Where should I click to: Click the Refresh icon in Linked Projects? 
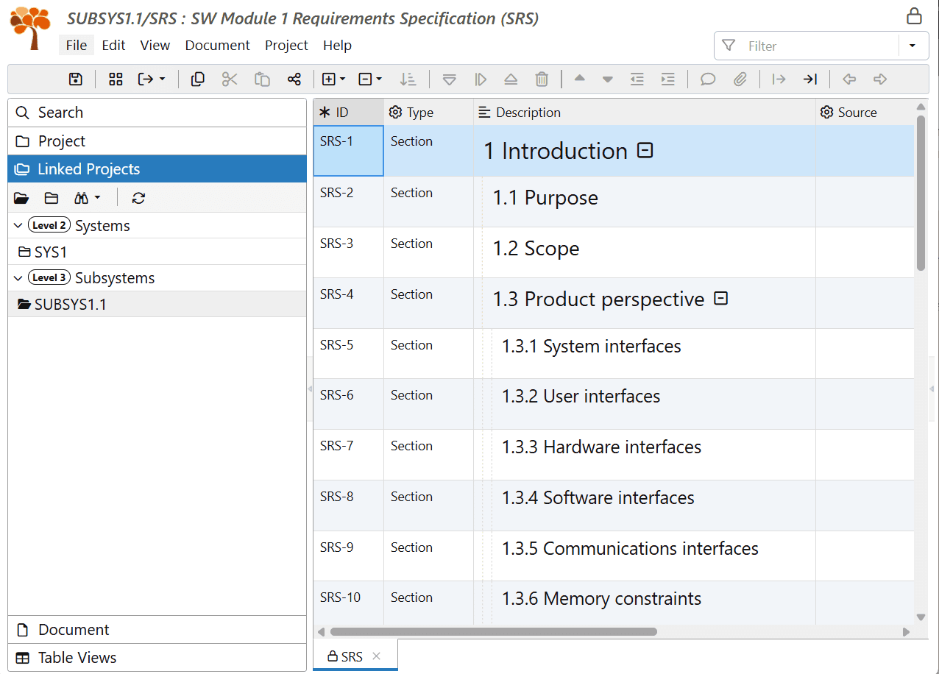(x=138, y=198)
